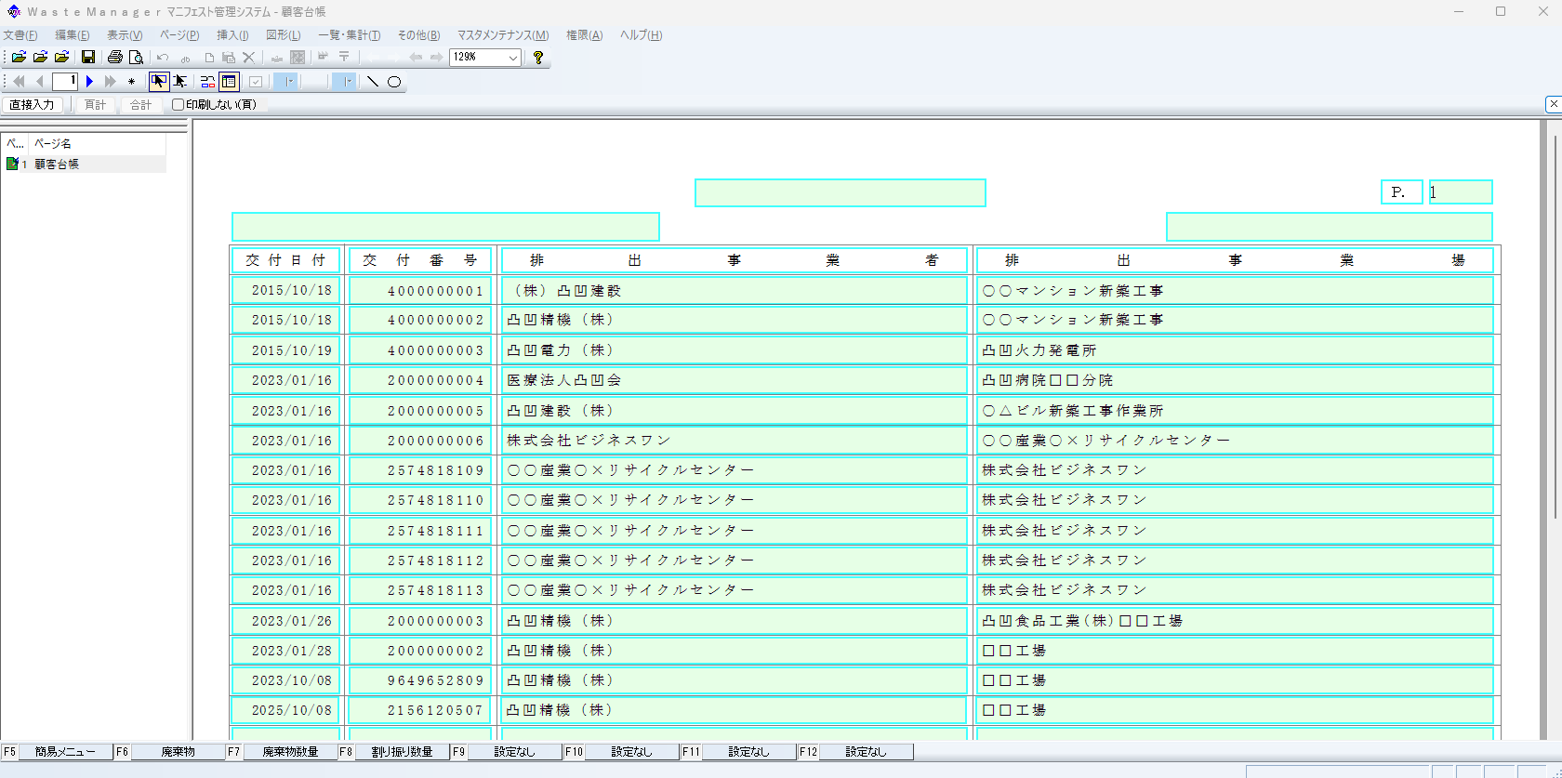Click the 直接入力 button

click(x=32, y=105)
